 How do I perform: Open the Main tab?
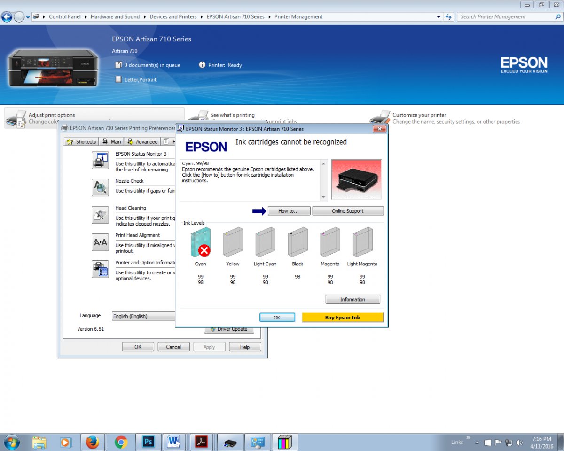point(112,141)
